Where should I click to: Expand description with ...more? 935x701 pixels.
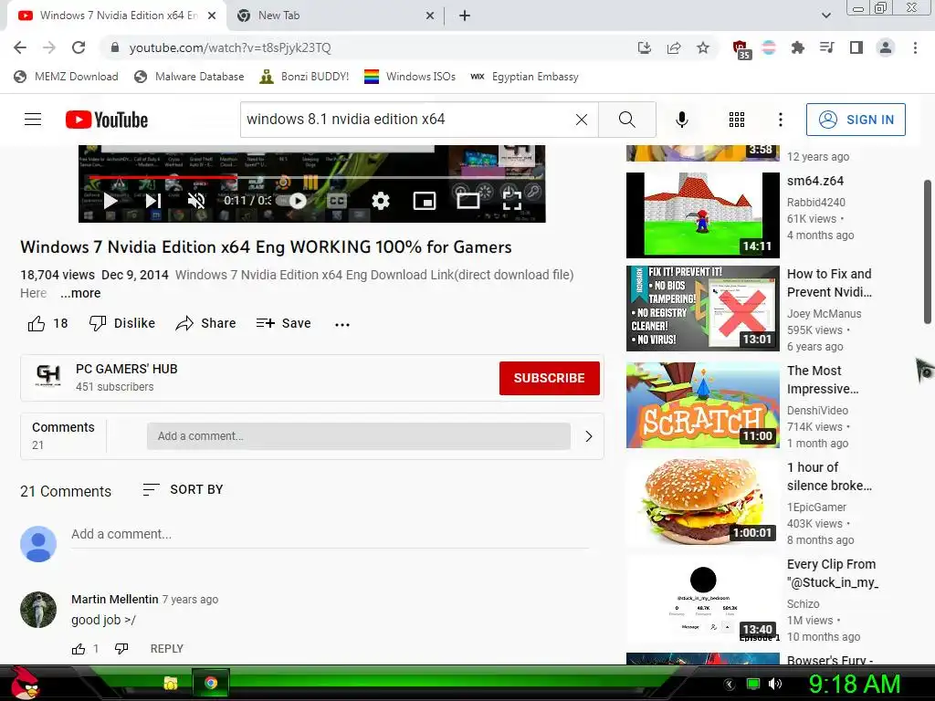point(80,293)
